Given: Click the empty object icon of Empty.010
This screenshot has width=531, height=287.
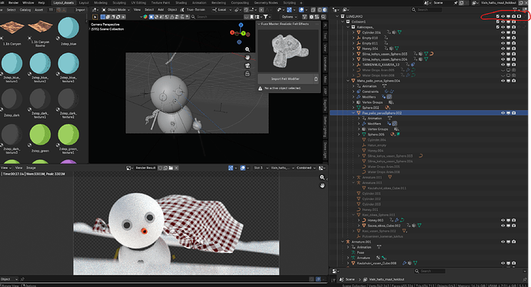Looking at the screenshot, I should click(x=359, y=38).
